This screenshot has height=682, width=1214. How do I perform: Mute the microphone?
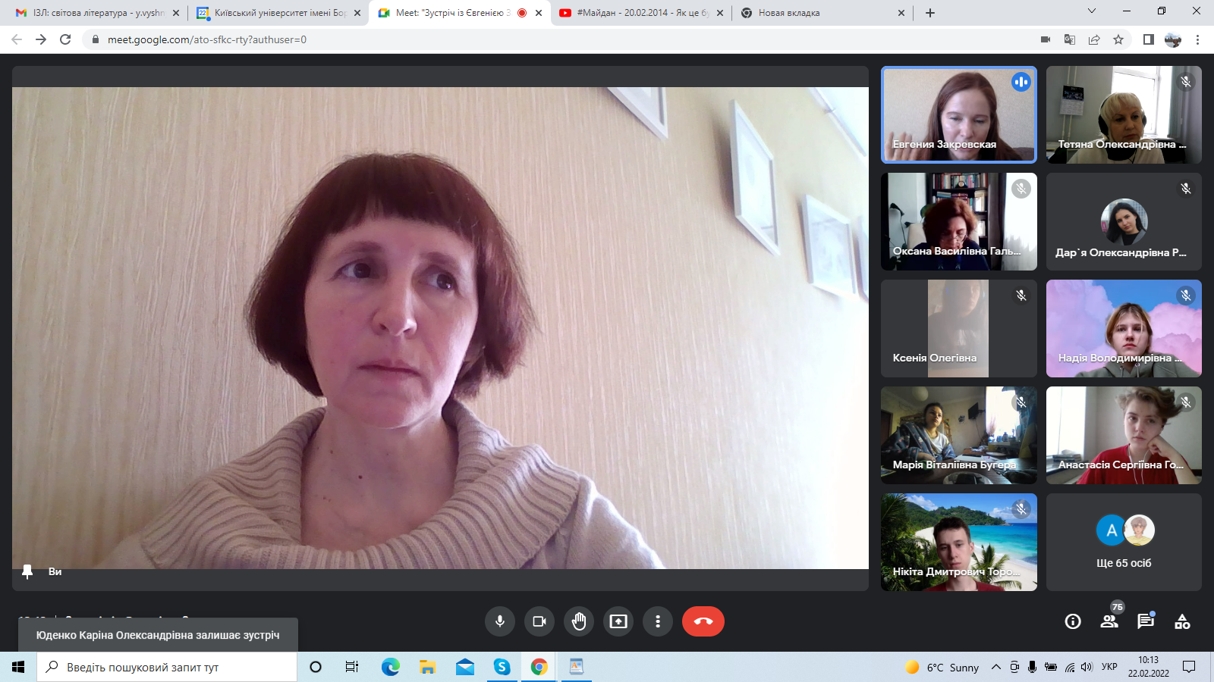tap(500, 621)
